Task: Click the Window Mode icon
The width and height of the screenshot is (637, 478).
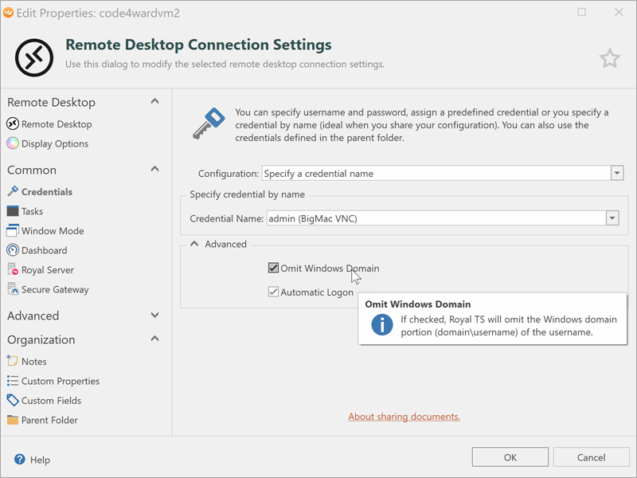Action: point(13,231)
